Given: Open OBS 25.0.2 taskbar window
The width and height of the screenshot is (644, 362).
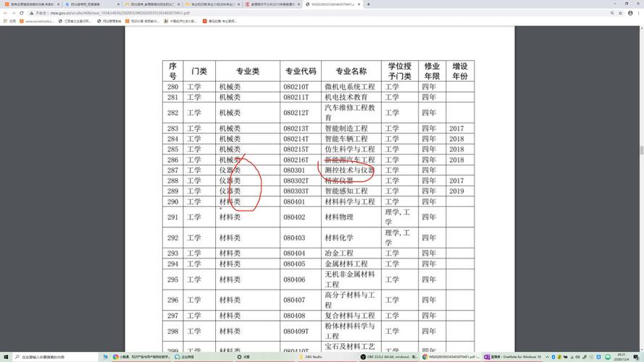Looking at the screenshot, I should pos(389,357).
